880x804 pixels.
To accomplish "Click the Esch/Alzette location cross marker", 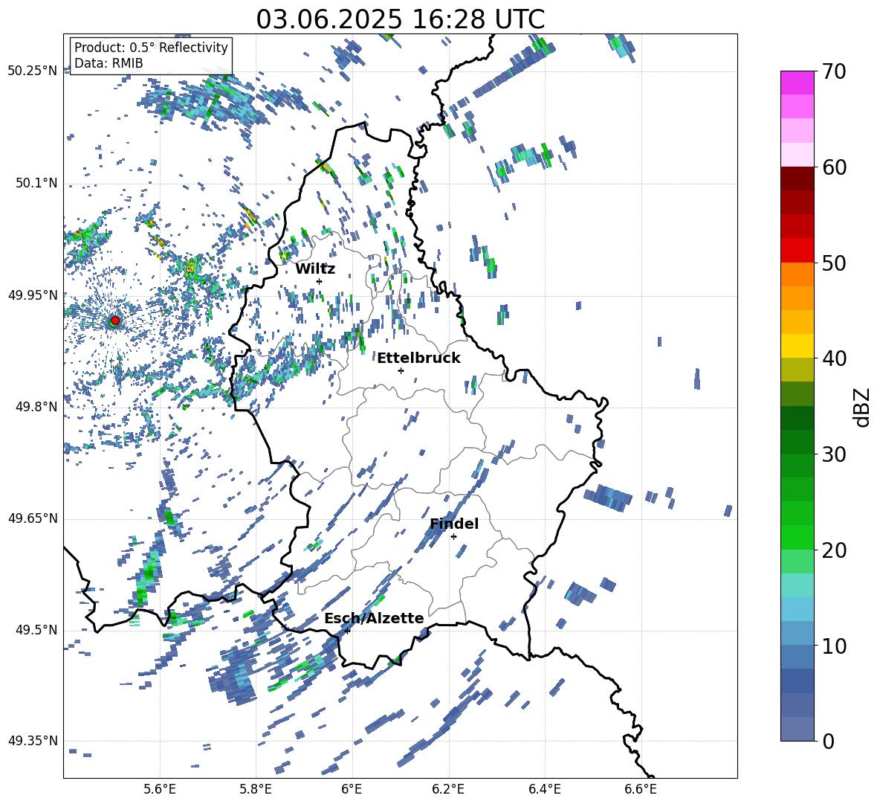I will click(x=347, y=631).
